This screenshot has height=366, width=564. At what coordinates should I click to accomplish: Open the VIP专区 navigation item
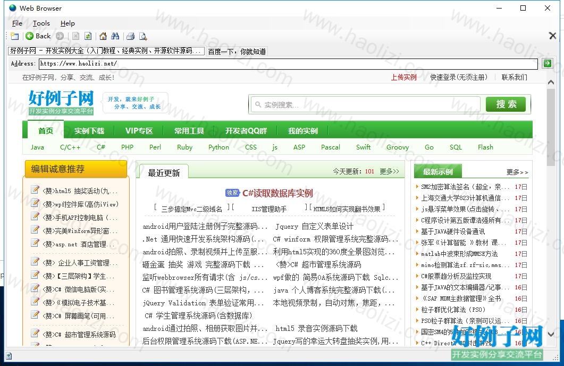point(139,131)
